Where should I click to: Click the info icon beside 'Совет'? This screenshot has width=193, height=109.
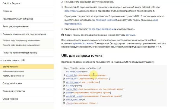pos(62,35)
